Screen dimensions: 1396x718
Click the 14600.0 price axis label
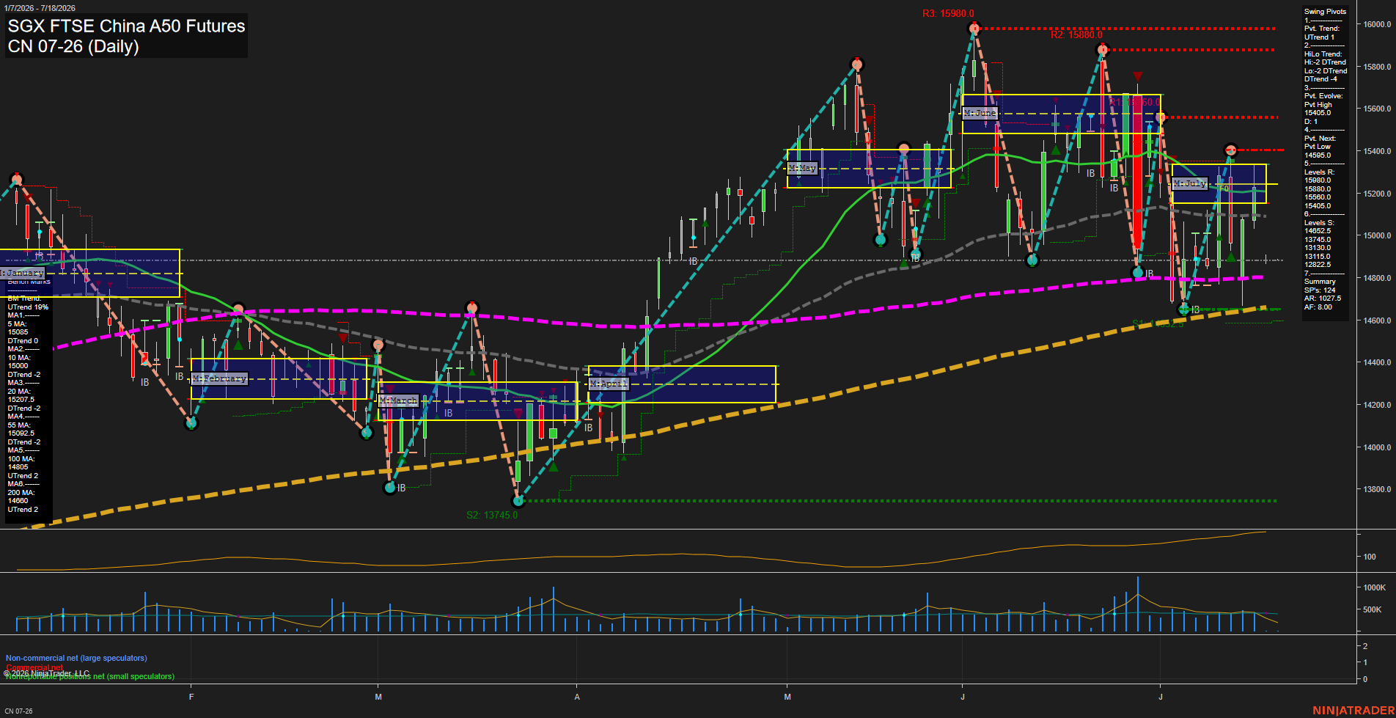click(1377, 320)
